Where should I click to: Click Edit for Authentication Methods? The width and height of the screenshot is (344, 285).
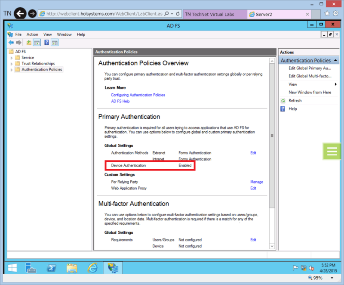253,153
